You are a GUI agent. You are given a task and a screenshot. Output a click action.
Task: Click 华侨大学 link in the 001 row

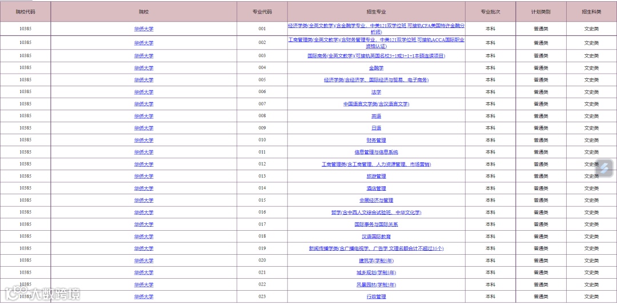pos(143,29)
